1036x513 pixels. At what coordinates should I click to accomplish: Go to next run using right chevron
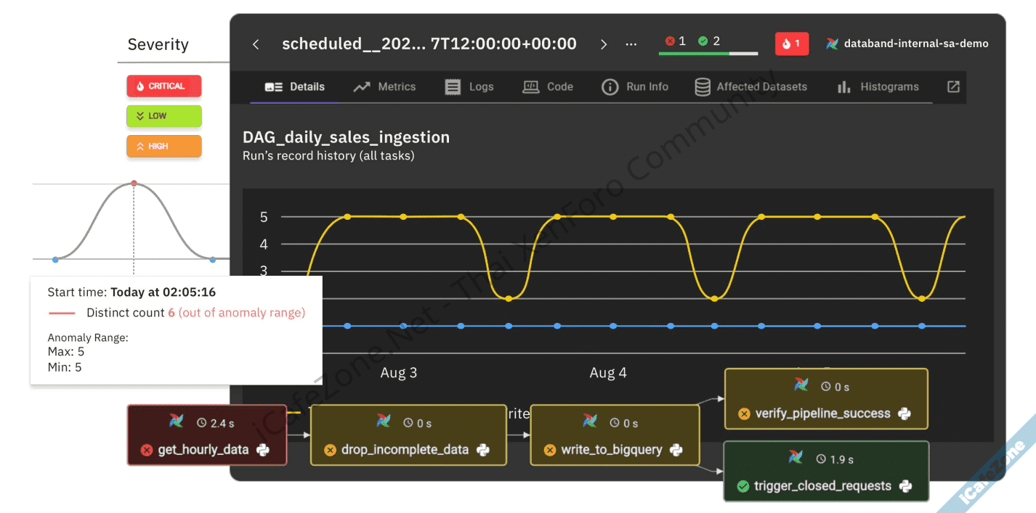point(603,44)
